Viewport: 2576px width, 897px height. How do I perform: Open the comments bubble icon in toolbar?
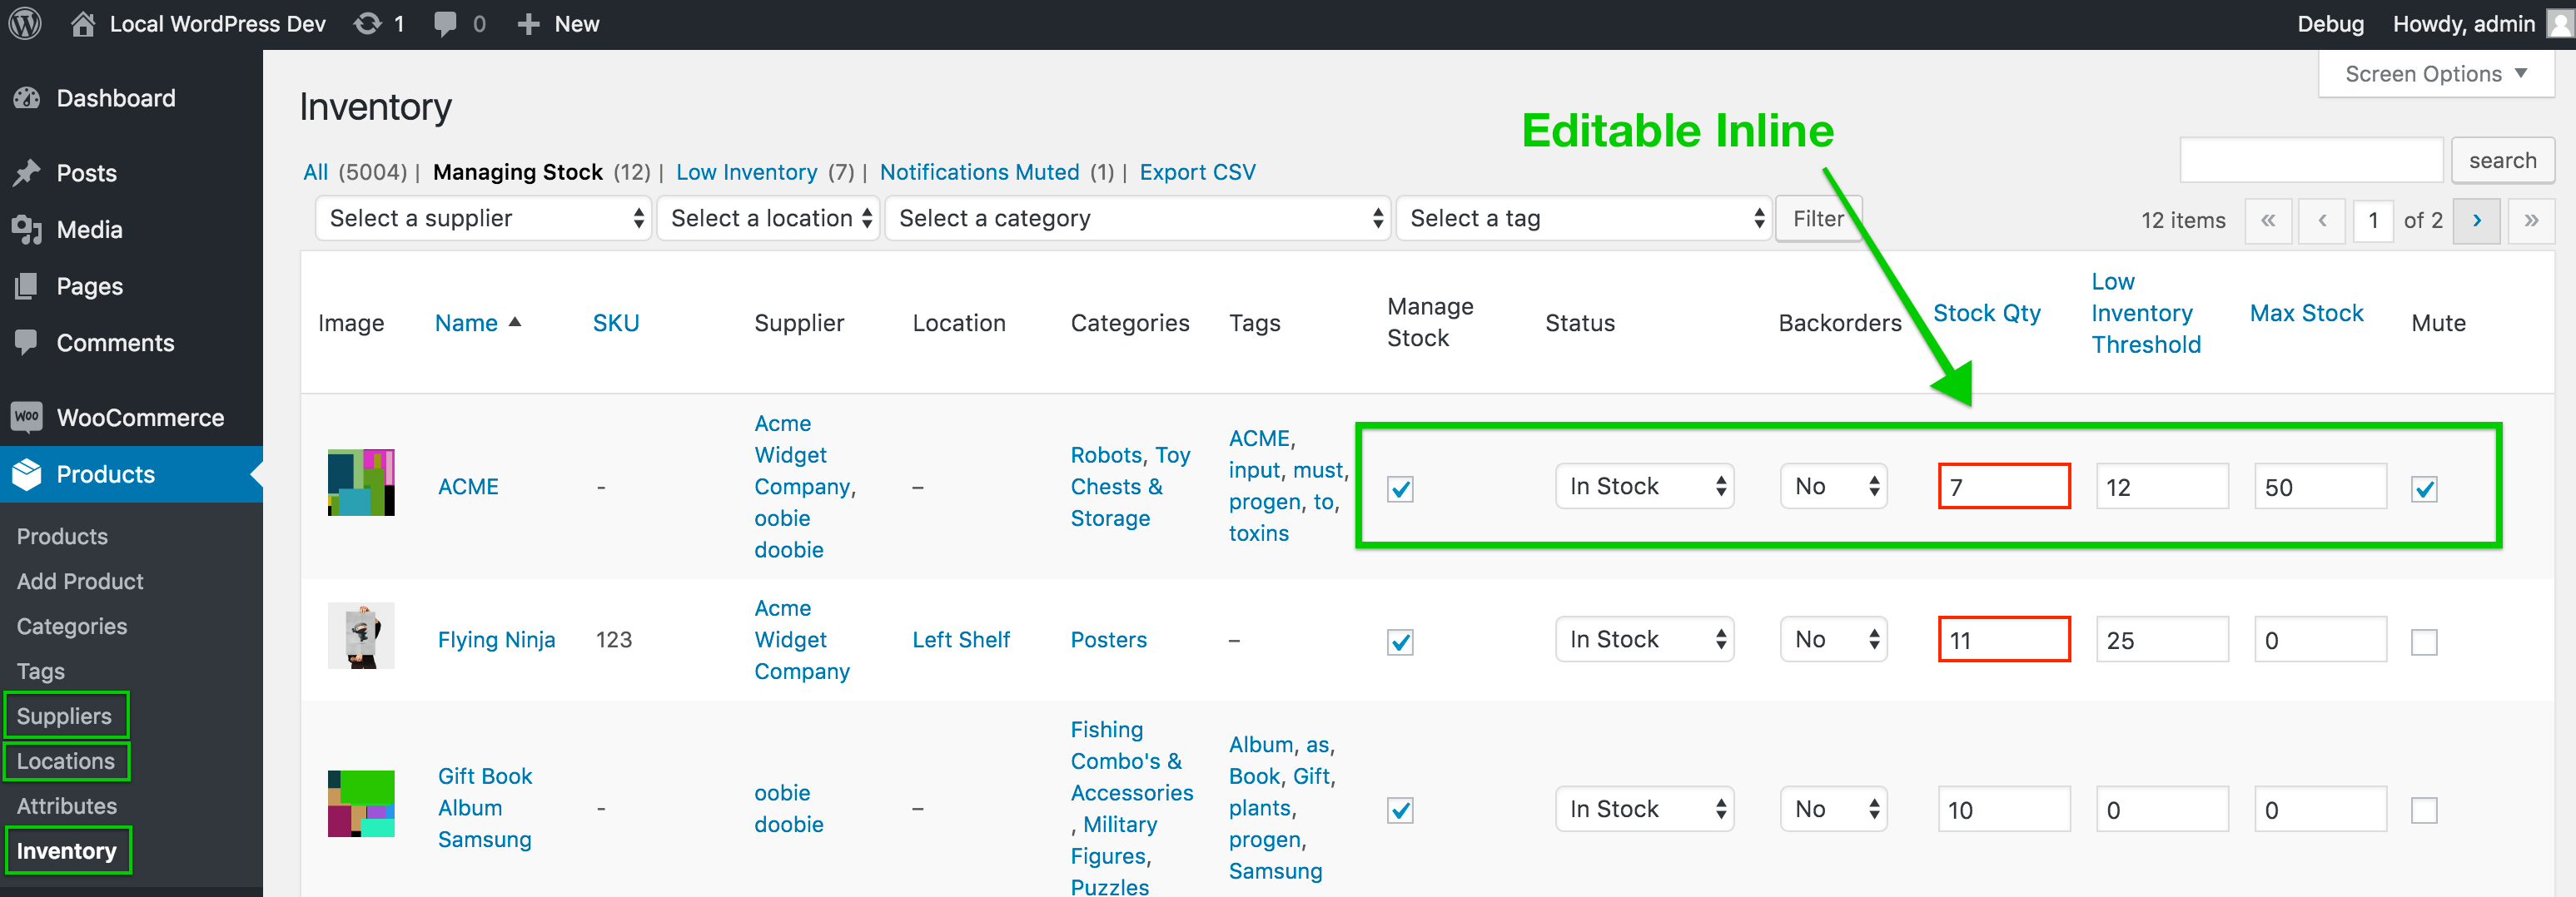coord(445,24)
